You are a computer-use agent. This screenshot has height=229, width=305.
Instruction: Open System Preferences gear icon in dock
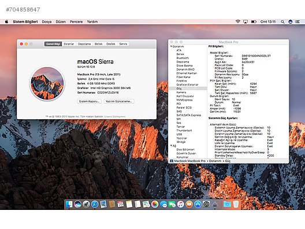click(x=206, y=204)
